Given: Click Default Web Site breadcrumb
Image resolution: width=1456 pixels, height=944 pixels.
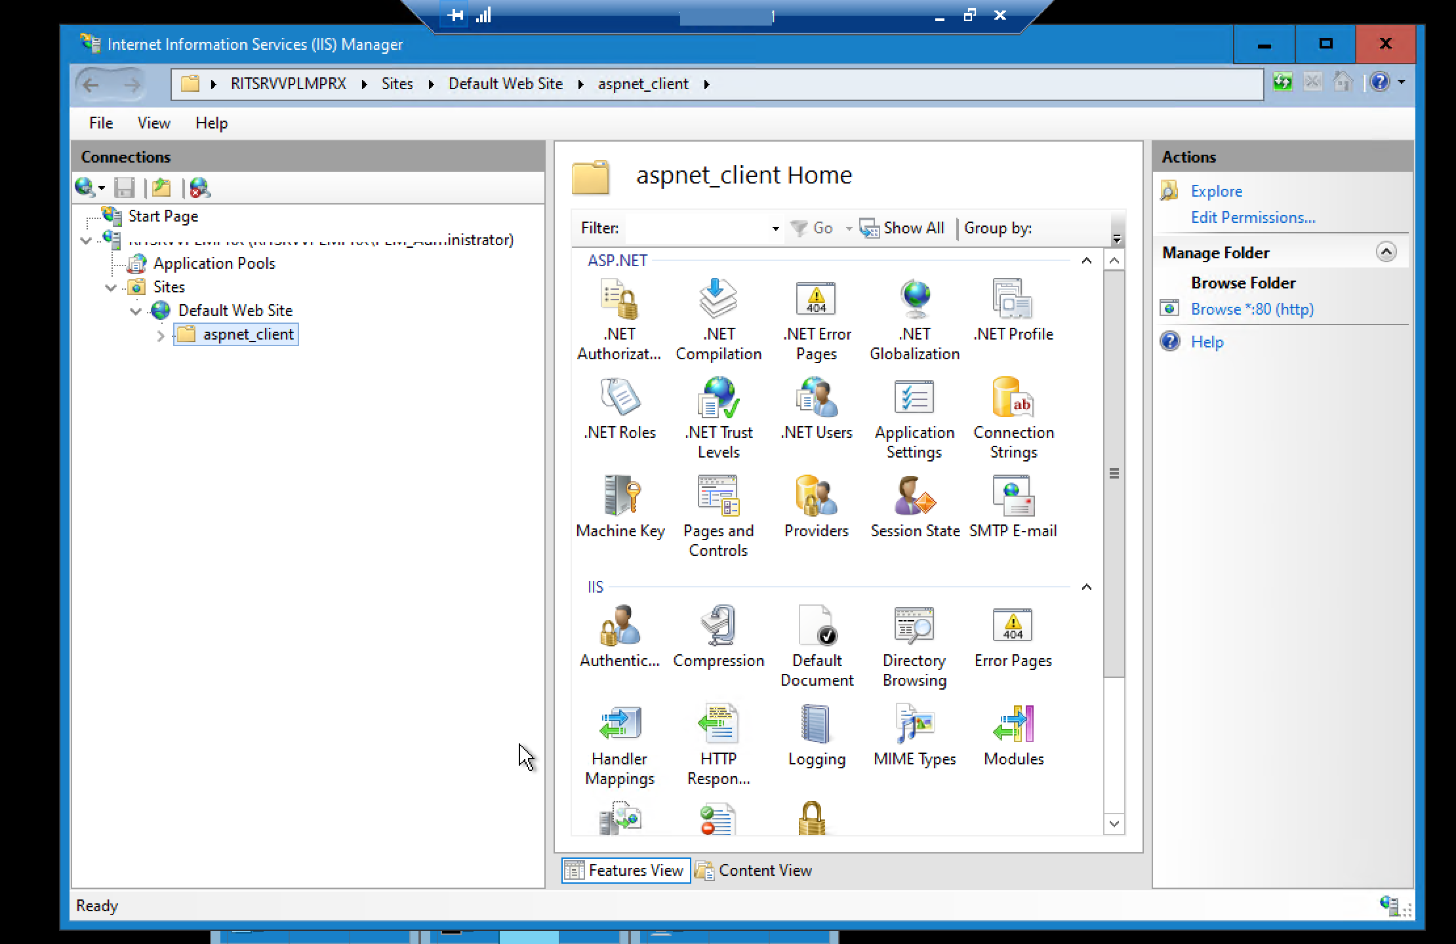Looking at the screenshot, I should tap(505, 84).
